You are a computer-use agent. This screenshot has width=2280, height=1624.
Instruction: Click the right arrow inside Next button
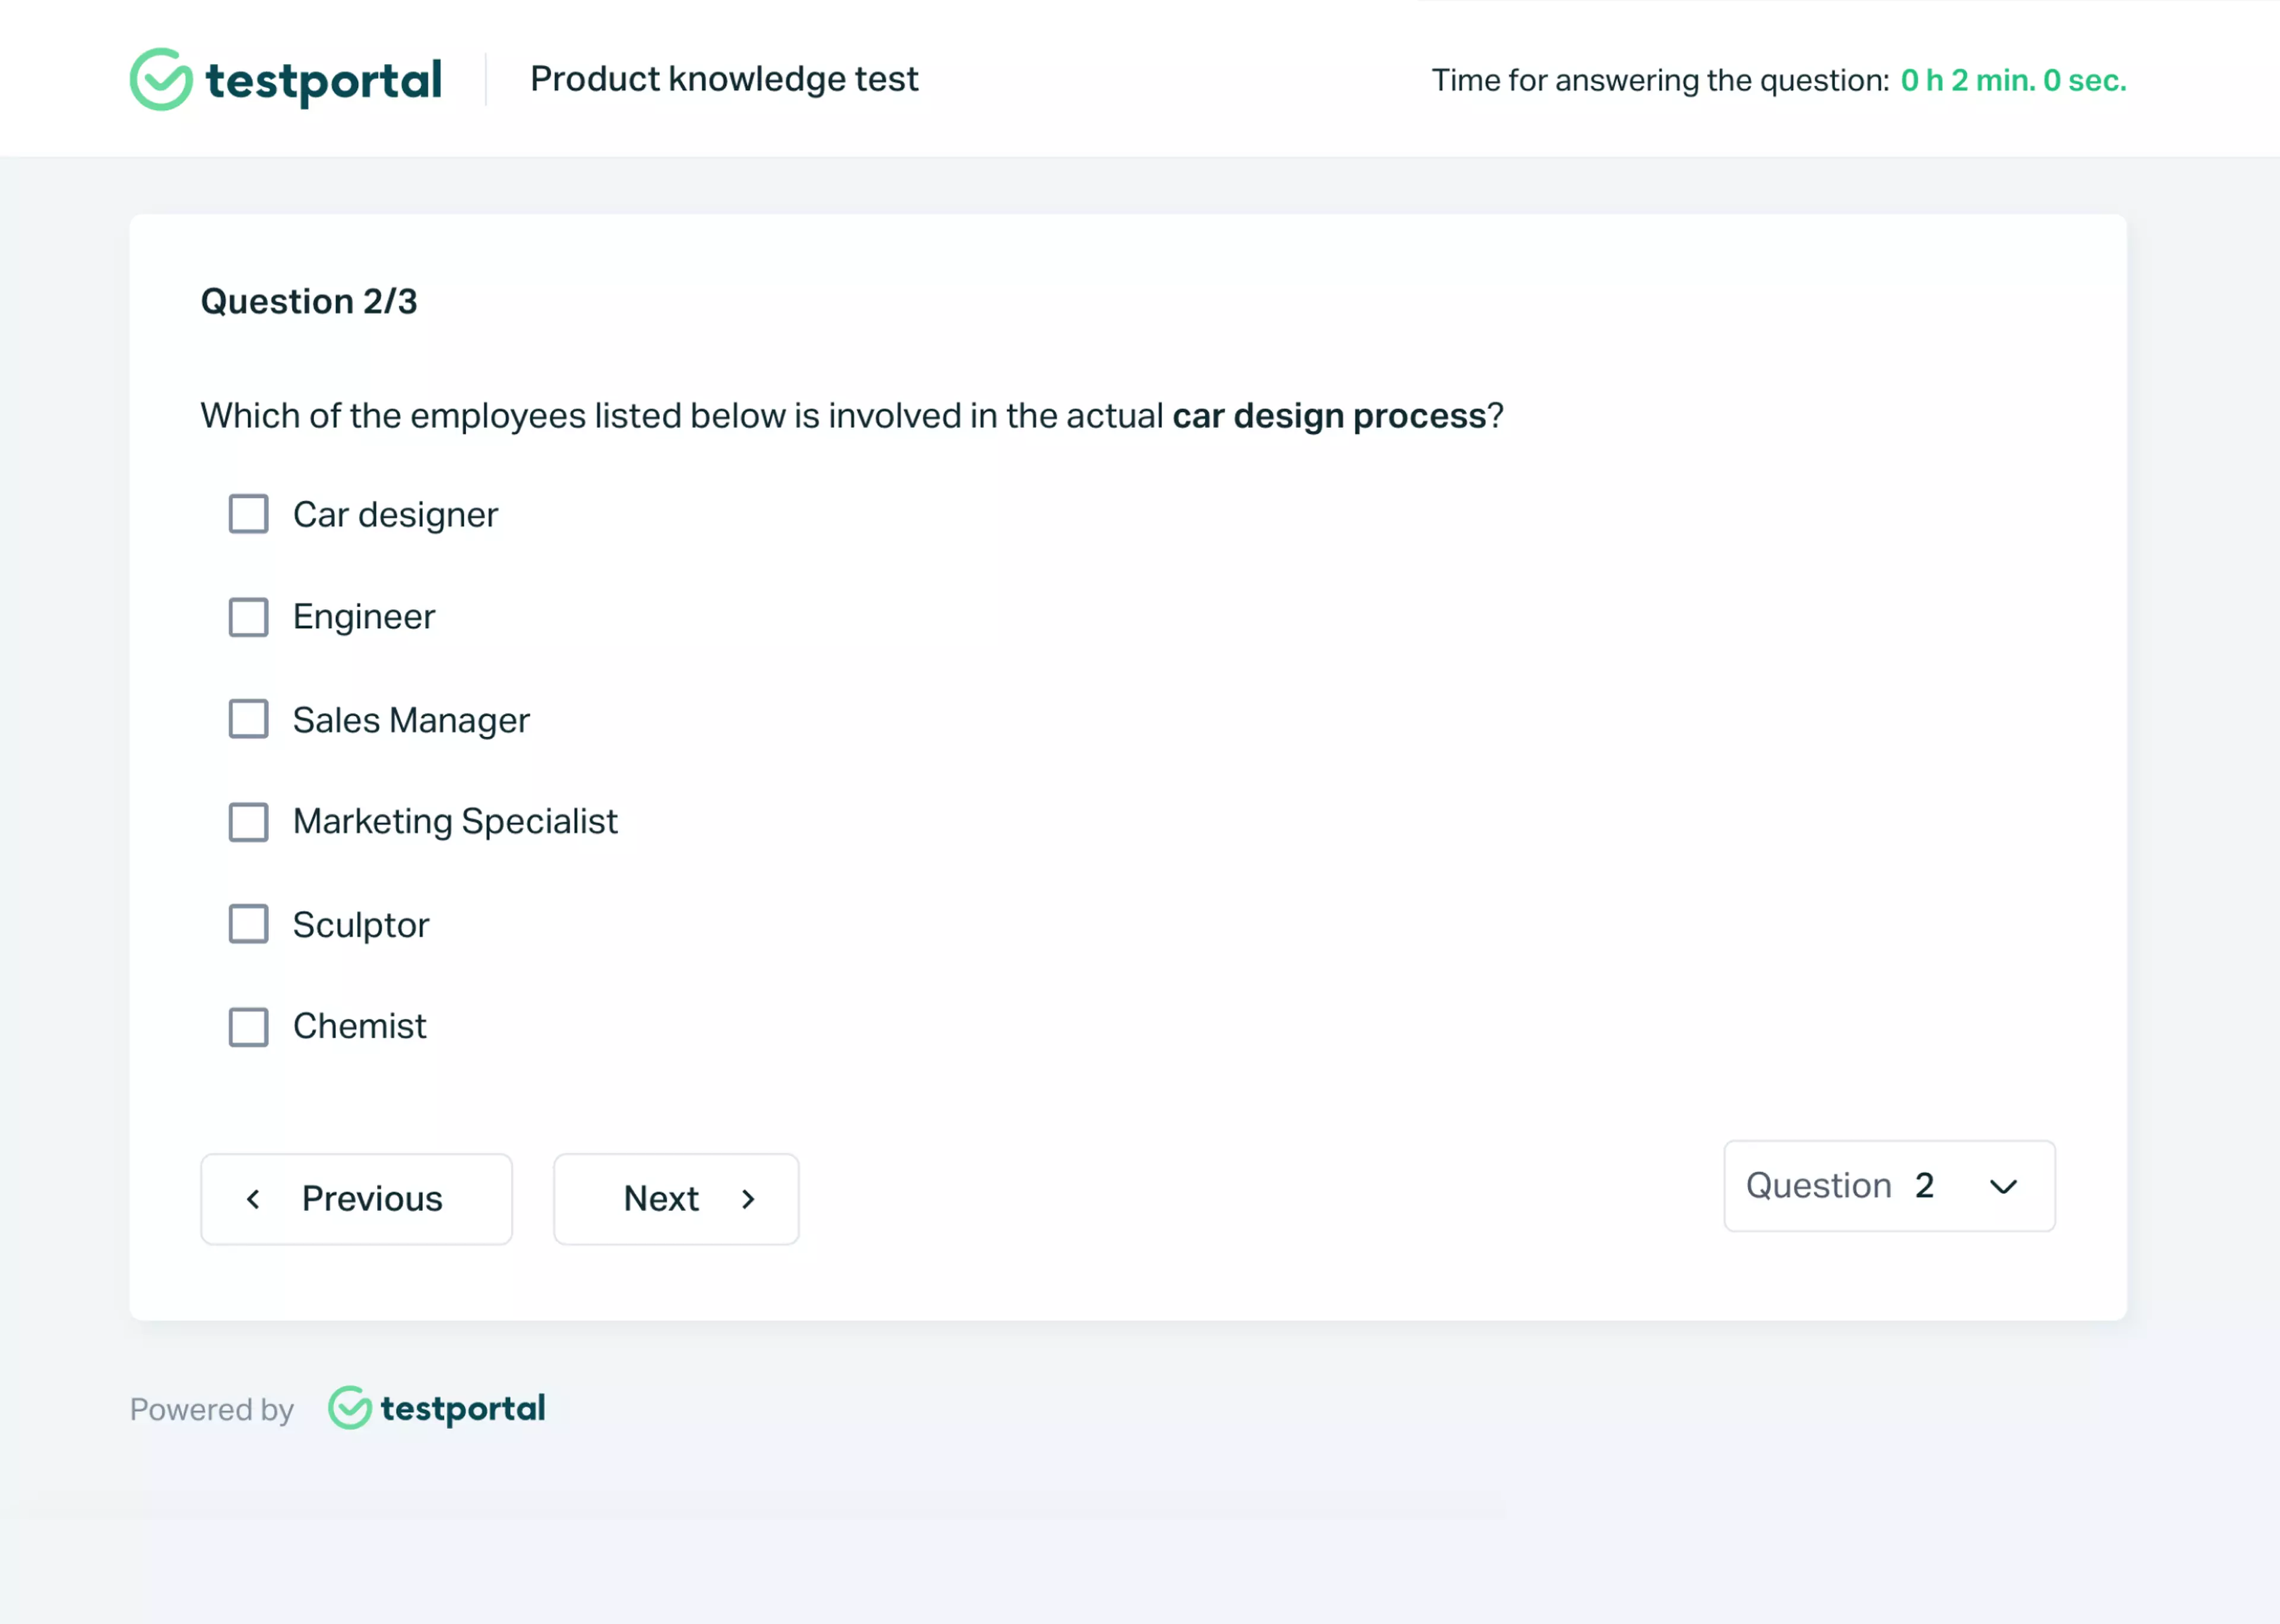pyautogui.click(x=748, y=1198)
